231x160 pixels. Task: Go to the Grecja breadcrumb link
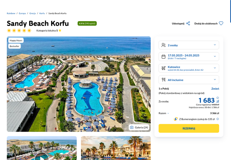pyautogui.click(x=32, y=13)
